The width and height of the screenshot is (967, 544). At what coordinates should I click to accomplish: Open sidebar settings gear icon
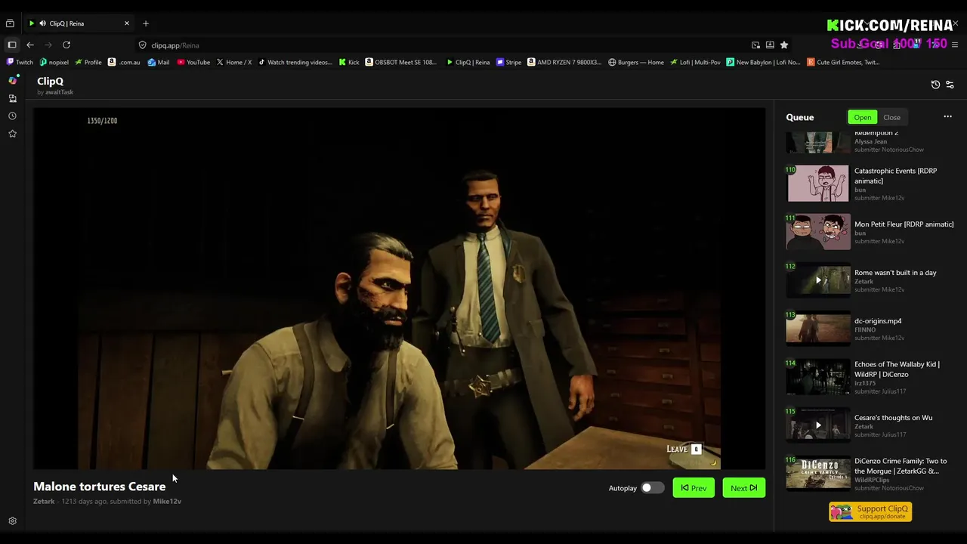(x=12, y=521)
